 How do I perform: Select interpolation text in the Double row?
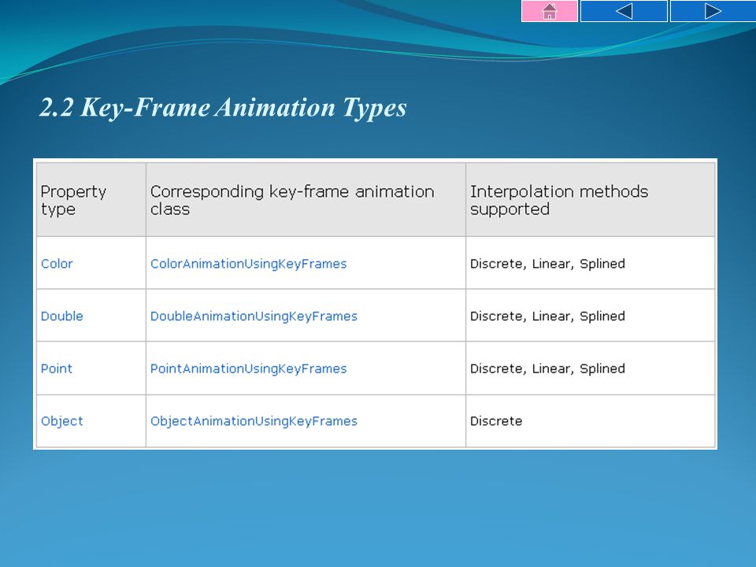click(x=548, y=317)
